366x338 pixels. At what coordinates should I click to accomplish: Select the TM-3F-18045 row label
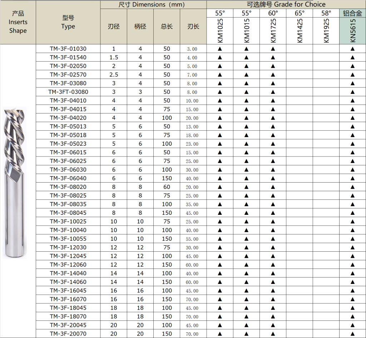[x=68, y=308]
